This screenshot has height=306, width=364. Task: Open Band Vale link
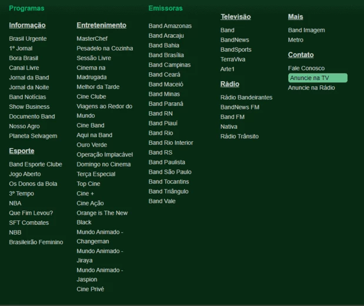[162, 202]
